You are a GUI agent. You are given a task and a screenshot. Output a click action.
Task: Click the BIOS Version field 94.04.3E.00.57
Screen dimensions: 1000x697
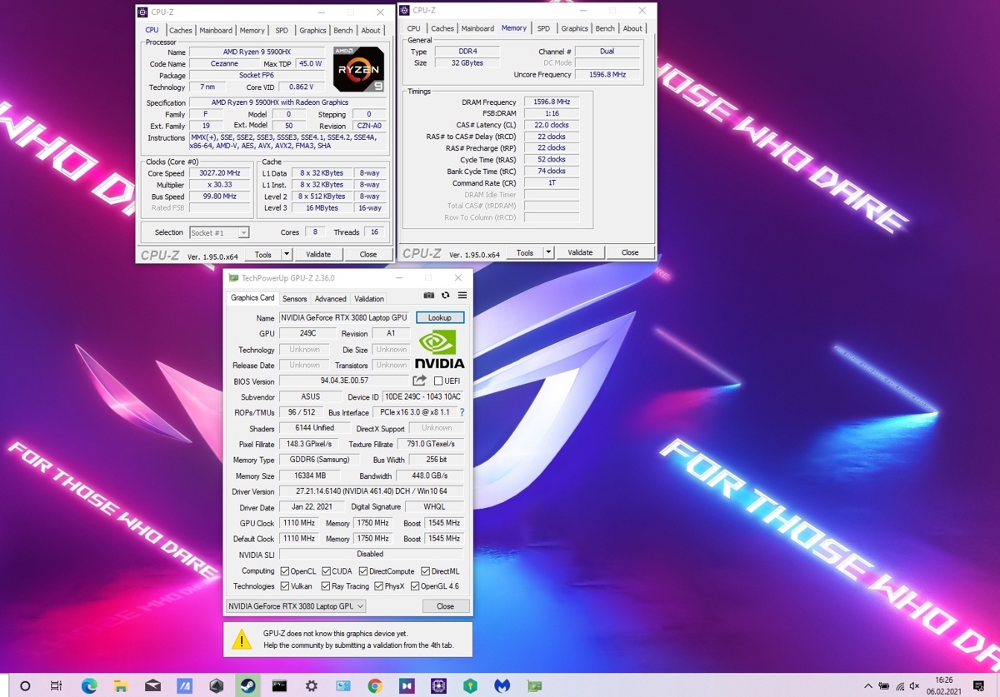click(344, 381)
